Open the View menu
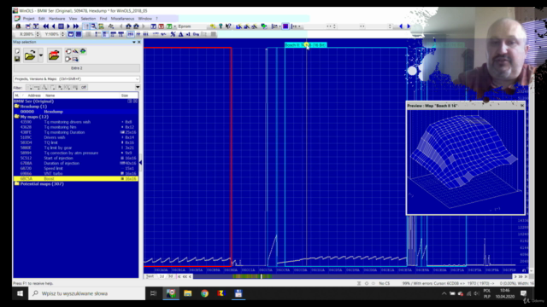Viewport: 547px width, 307px height. coord(73,19)
